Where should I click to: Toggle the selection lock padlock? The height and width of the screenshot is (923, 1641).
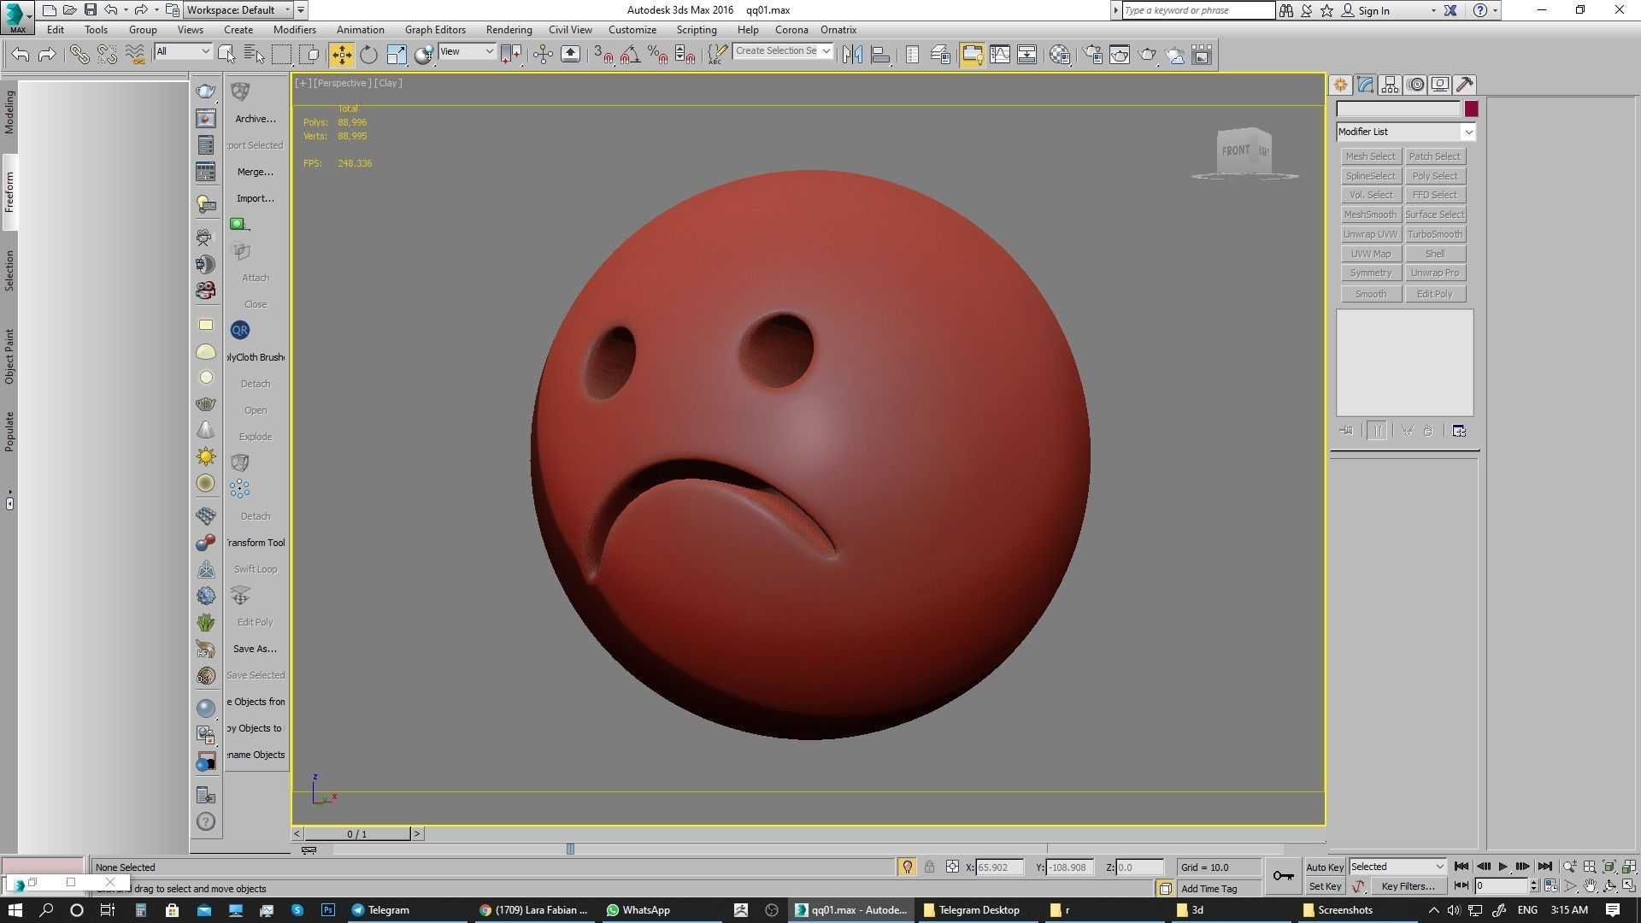(930, 867)
